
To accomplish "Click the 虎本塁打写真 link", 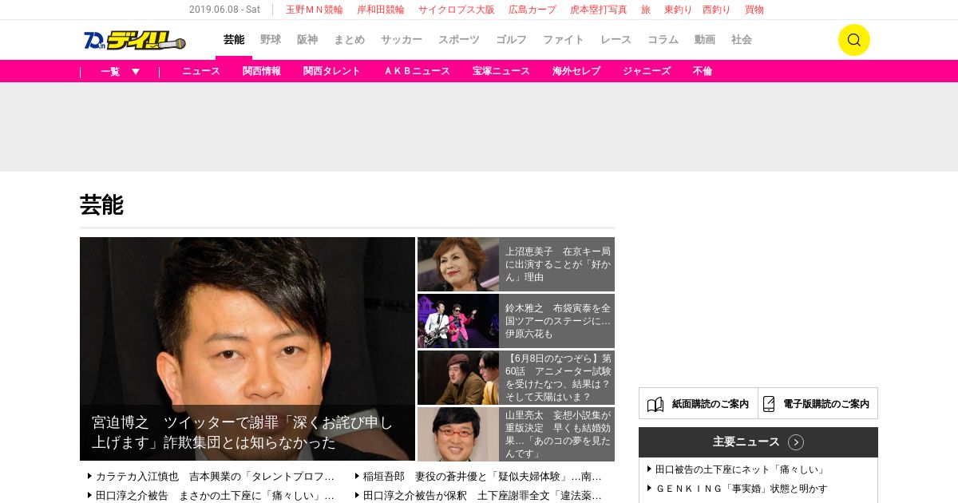I will (x=599, y=10).
